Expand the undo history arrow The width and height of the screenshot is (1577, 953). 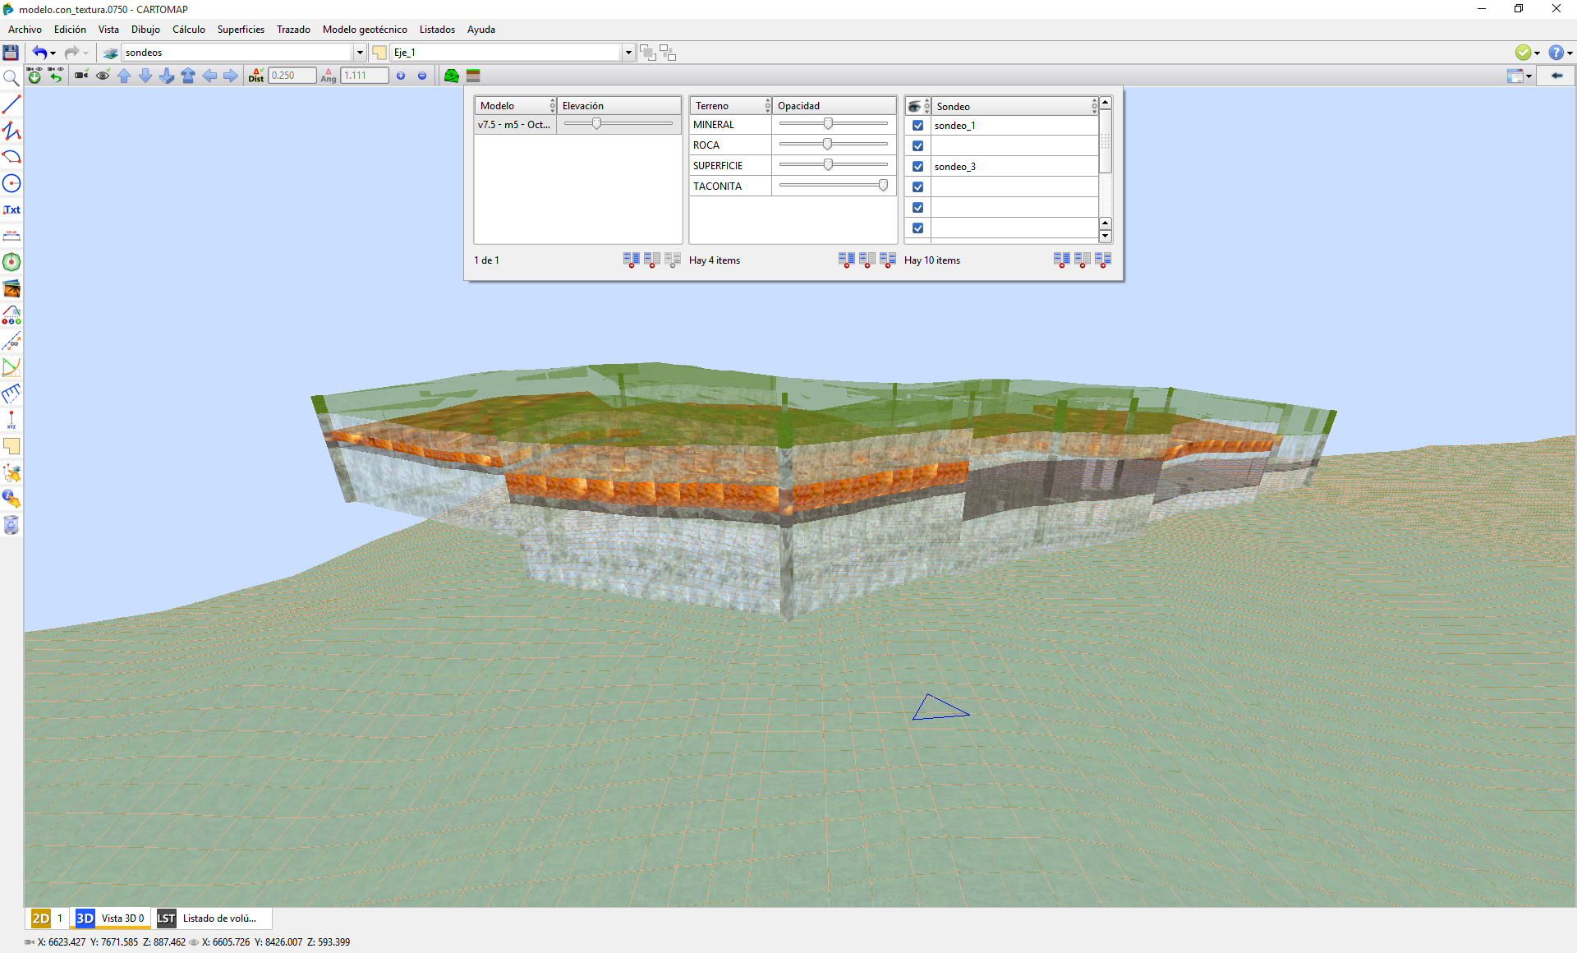53,53
